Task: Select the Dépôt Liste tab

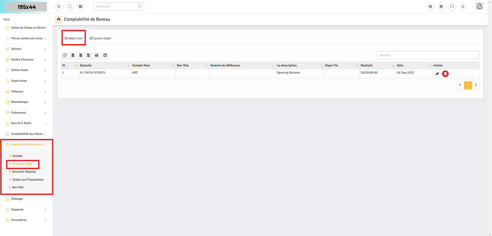Action: coord(73,38)
